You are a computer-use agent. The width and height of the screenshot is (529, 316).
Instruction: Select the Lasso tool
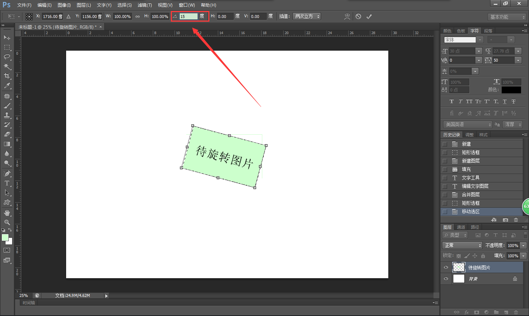click(7, 57)
